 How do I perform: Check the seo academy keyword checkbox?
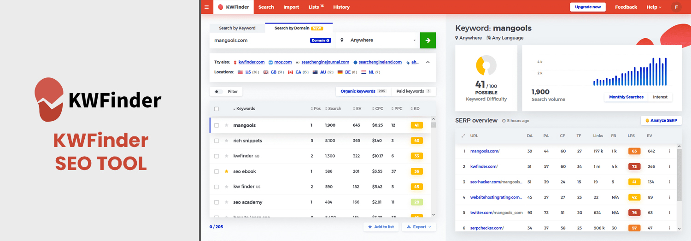[217, 202]
